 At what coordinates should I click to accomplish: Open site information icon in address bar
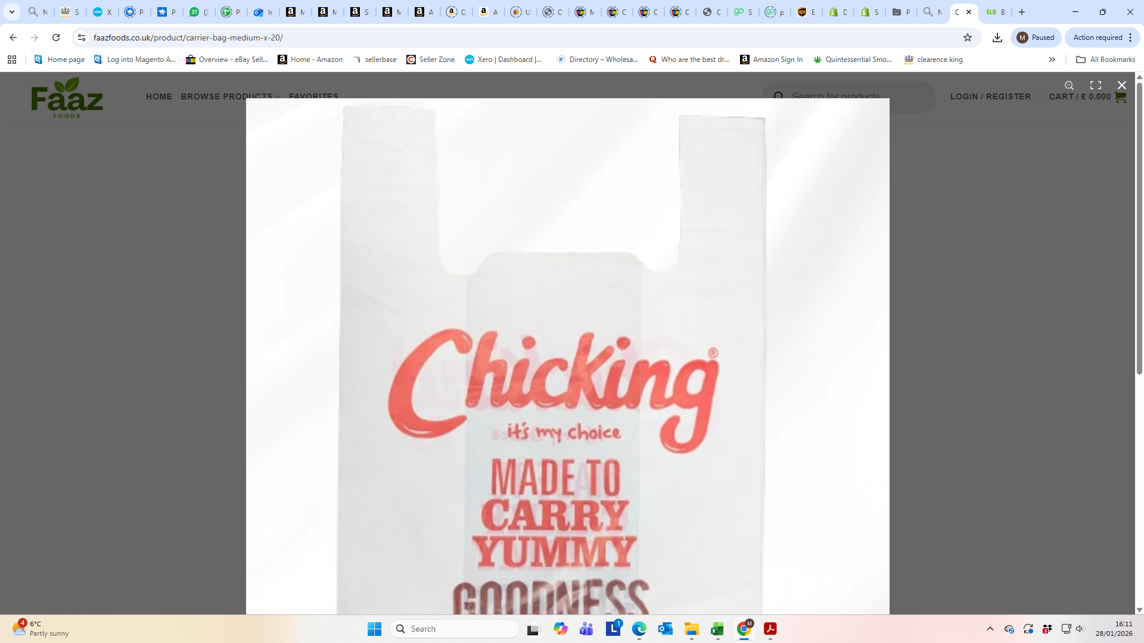click(82, 38)
